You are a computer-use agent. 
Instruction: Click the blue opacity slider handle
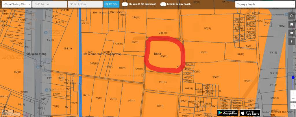(x=293, y=77)
